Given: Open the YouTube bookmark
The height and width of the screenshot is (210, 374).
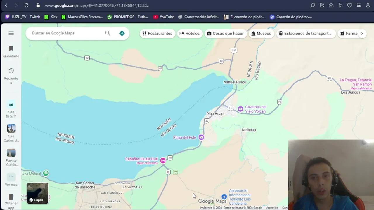Looking at the screenshot, I should click(x=164, y=17).
